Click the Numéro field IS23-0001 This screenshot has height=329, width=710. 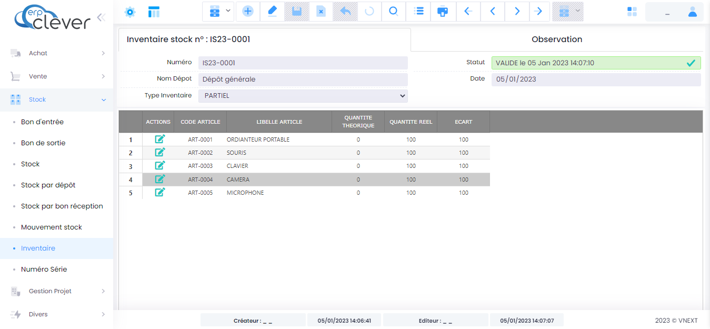coord(303,63)
